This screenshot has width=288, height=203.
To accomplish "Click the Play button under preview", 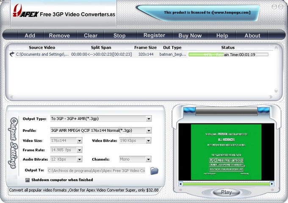I will click(226, 192).
